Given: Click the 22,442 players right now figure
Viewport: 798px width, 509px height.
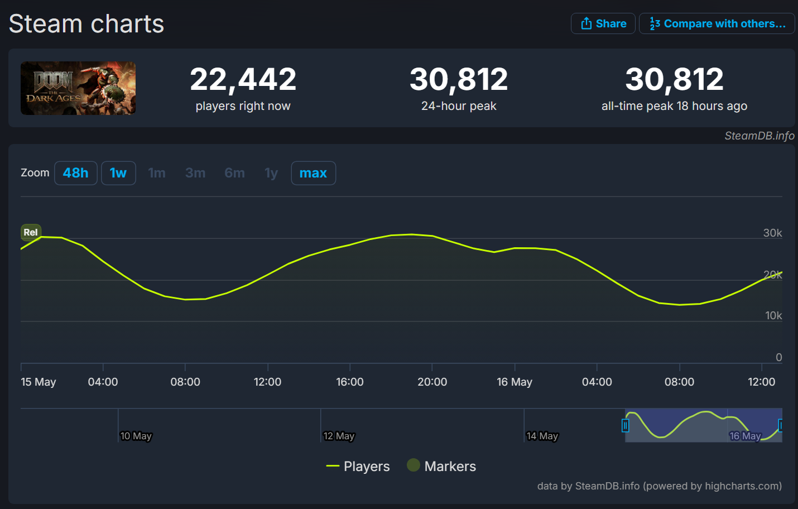Looking at the screenshot, I should click(243, 79).
